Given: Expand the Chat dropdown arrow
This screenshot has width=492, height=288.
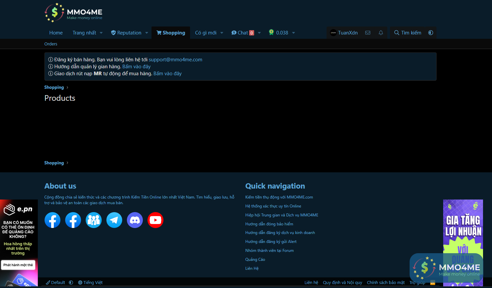Looking at the screenshot, I should click(x=259, y=33).
